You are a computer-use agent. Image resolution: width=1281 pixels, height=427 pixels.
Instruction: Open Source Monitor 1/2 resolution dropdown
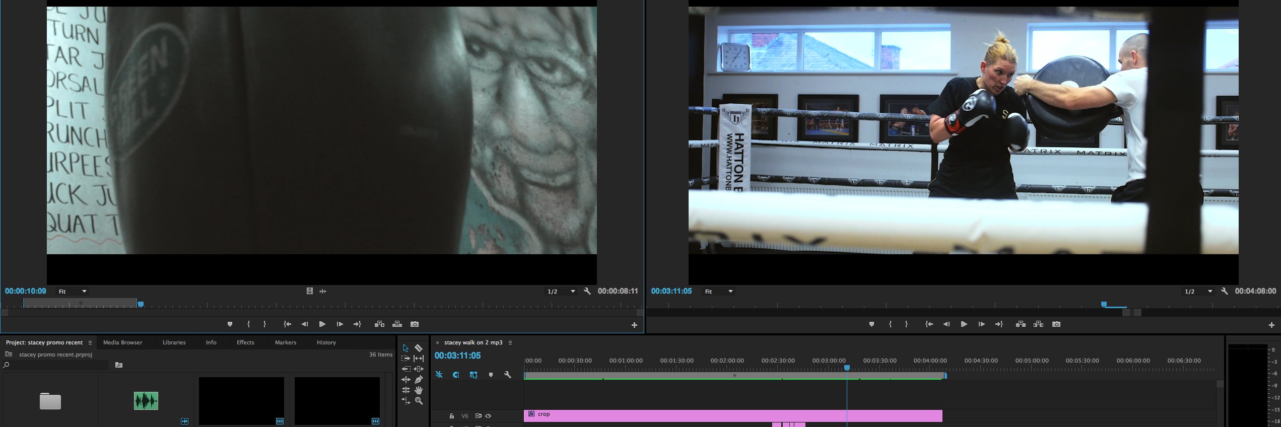[x=561, y=292]
